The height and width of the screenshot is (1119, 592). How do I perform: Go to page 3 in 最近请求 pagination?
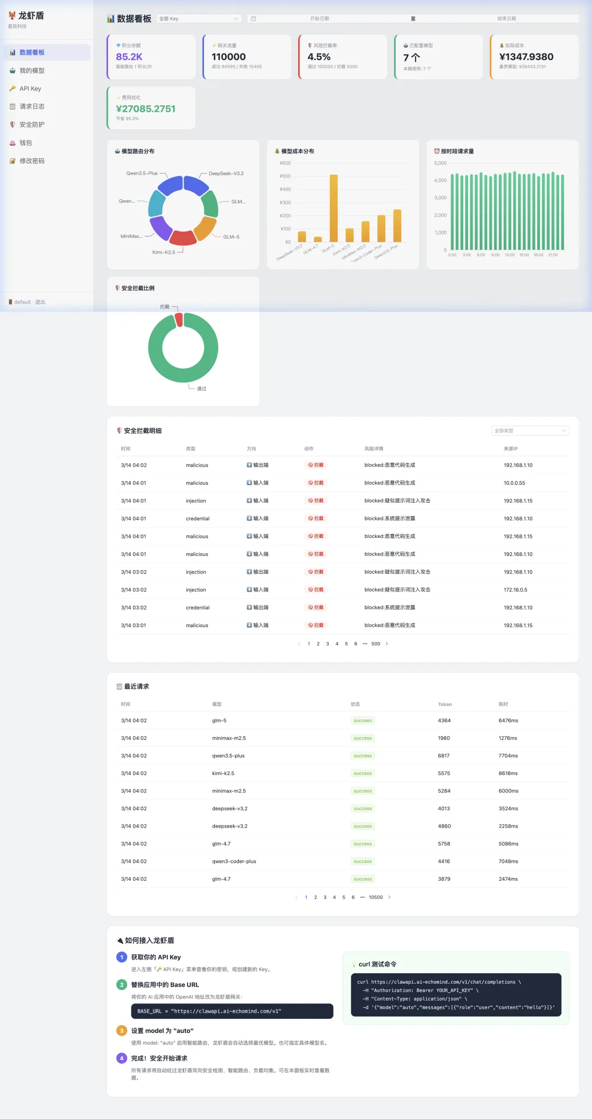click(325, 897)
